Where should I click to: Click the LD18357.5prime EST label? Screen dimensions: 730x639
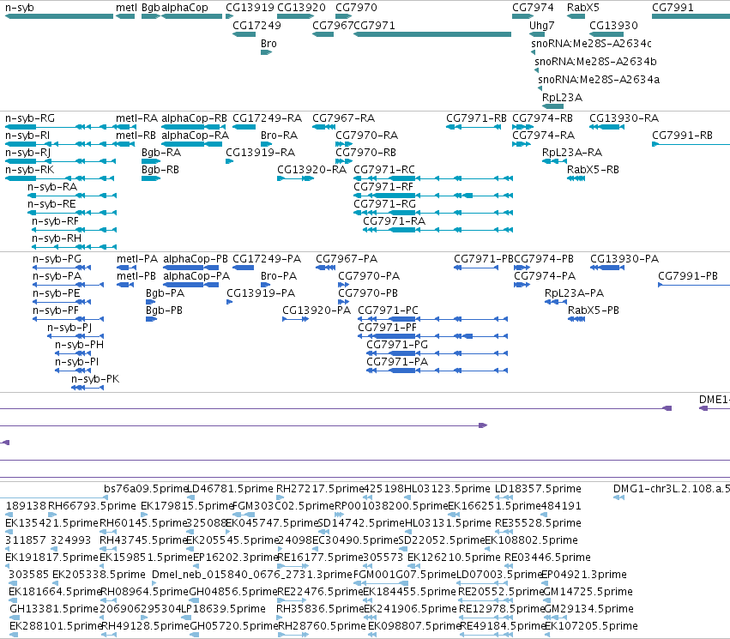pos(538,489)
